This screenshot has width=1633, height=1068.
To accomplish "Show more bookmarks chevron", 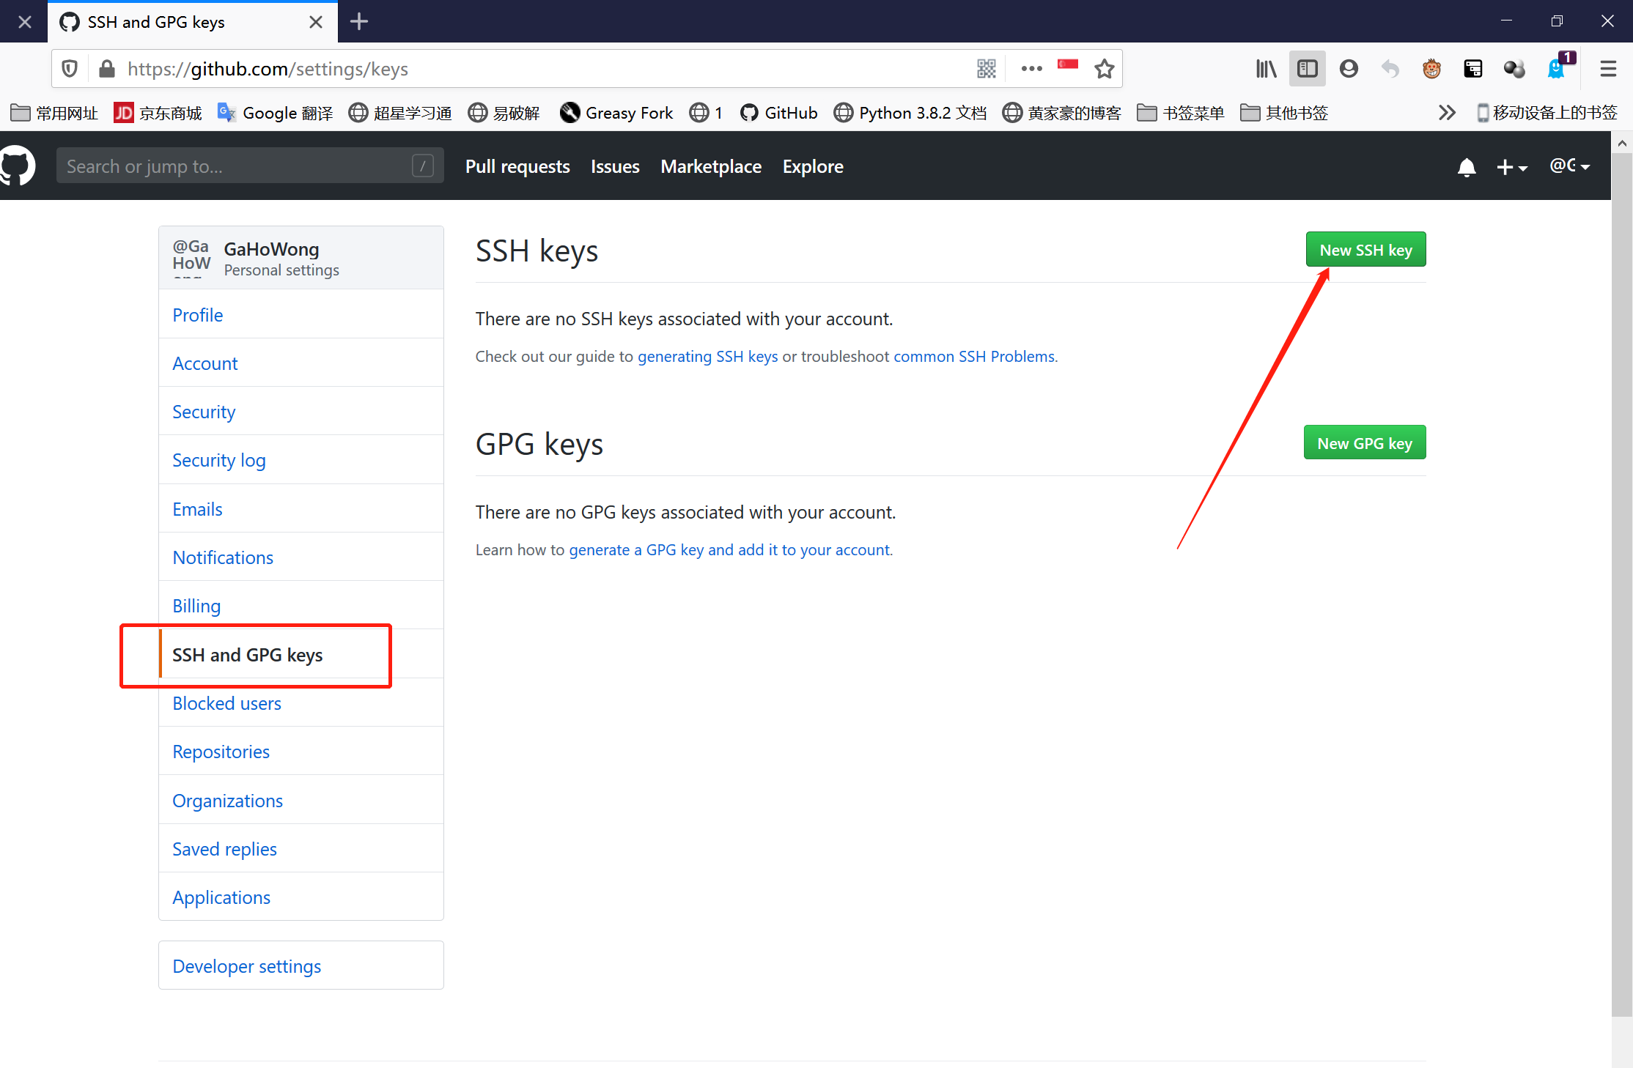I will click(x=1446, y=113).
